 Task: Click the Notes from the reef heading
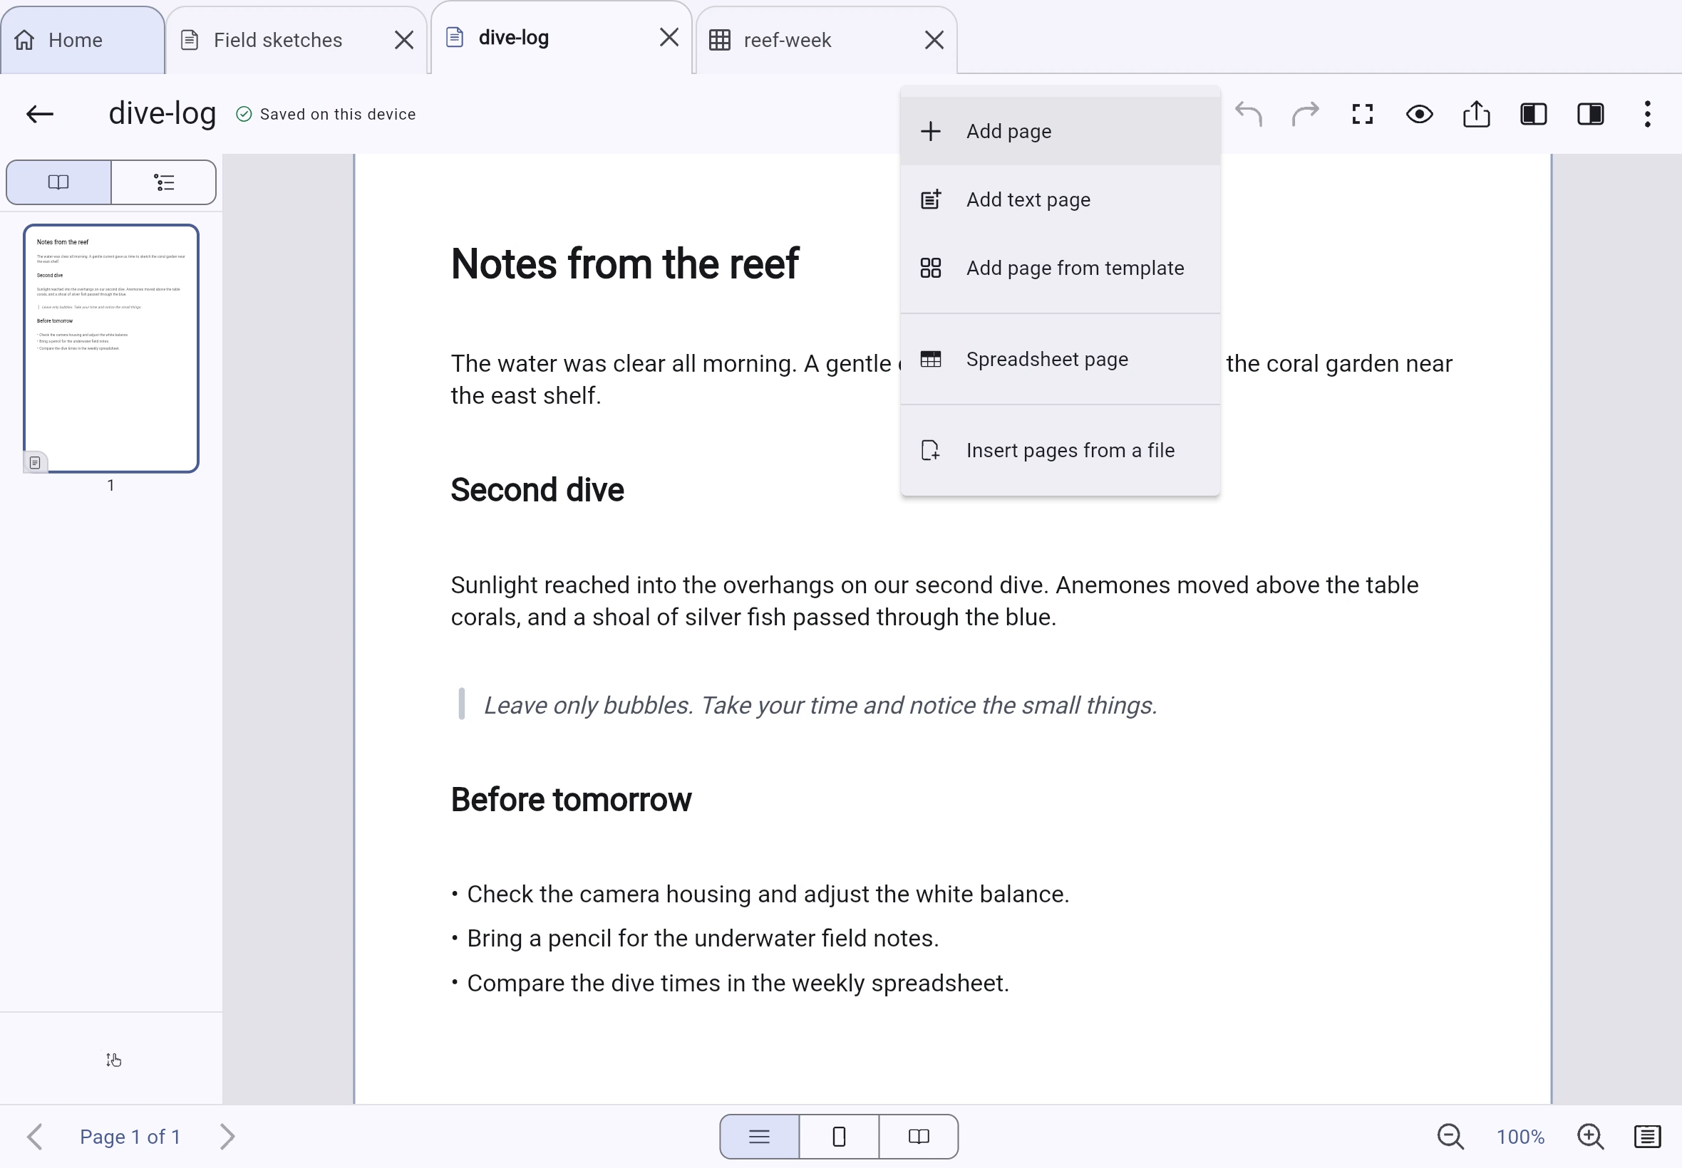pyautogui.click(x=624, y=264)
